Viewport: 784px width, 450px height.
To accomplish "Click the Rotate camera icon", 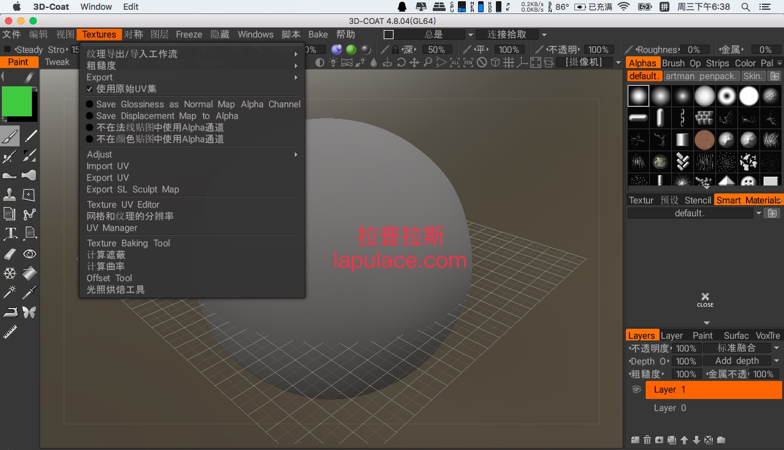I will point(401,62).
